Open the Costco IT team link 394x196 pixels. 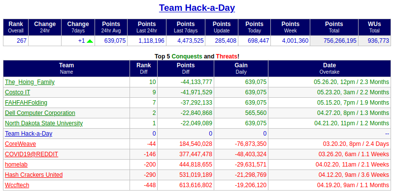pos(18,92)
